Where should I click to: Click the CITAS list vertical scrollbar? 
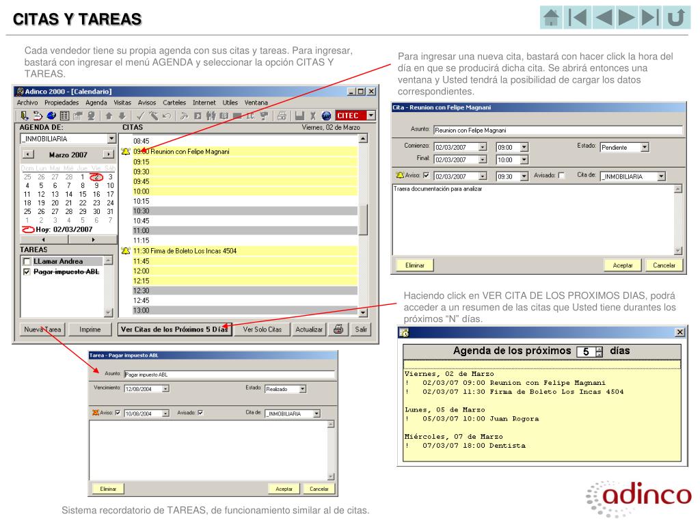[x=363, y=225]
